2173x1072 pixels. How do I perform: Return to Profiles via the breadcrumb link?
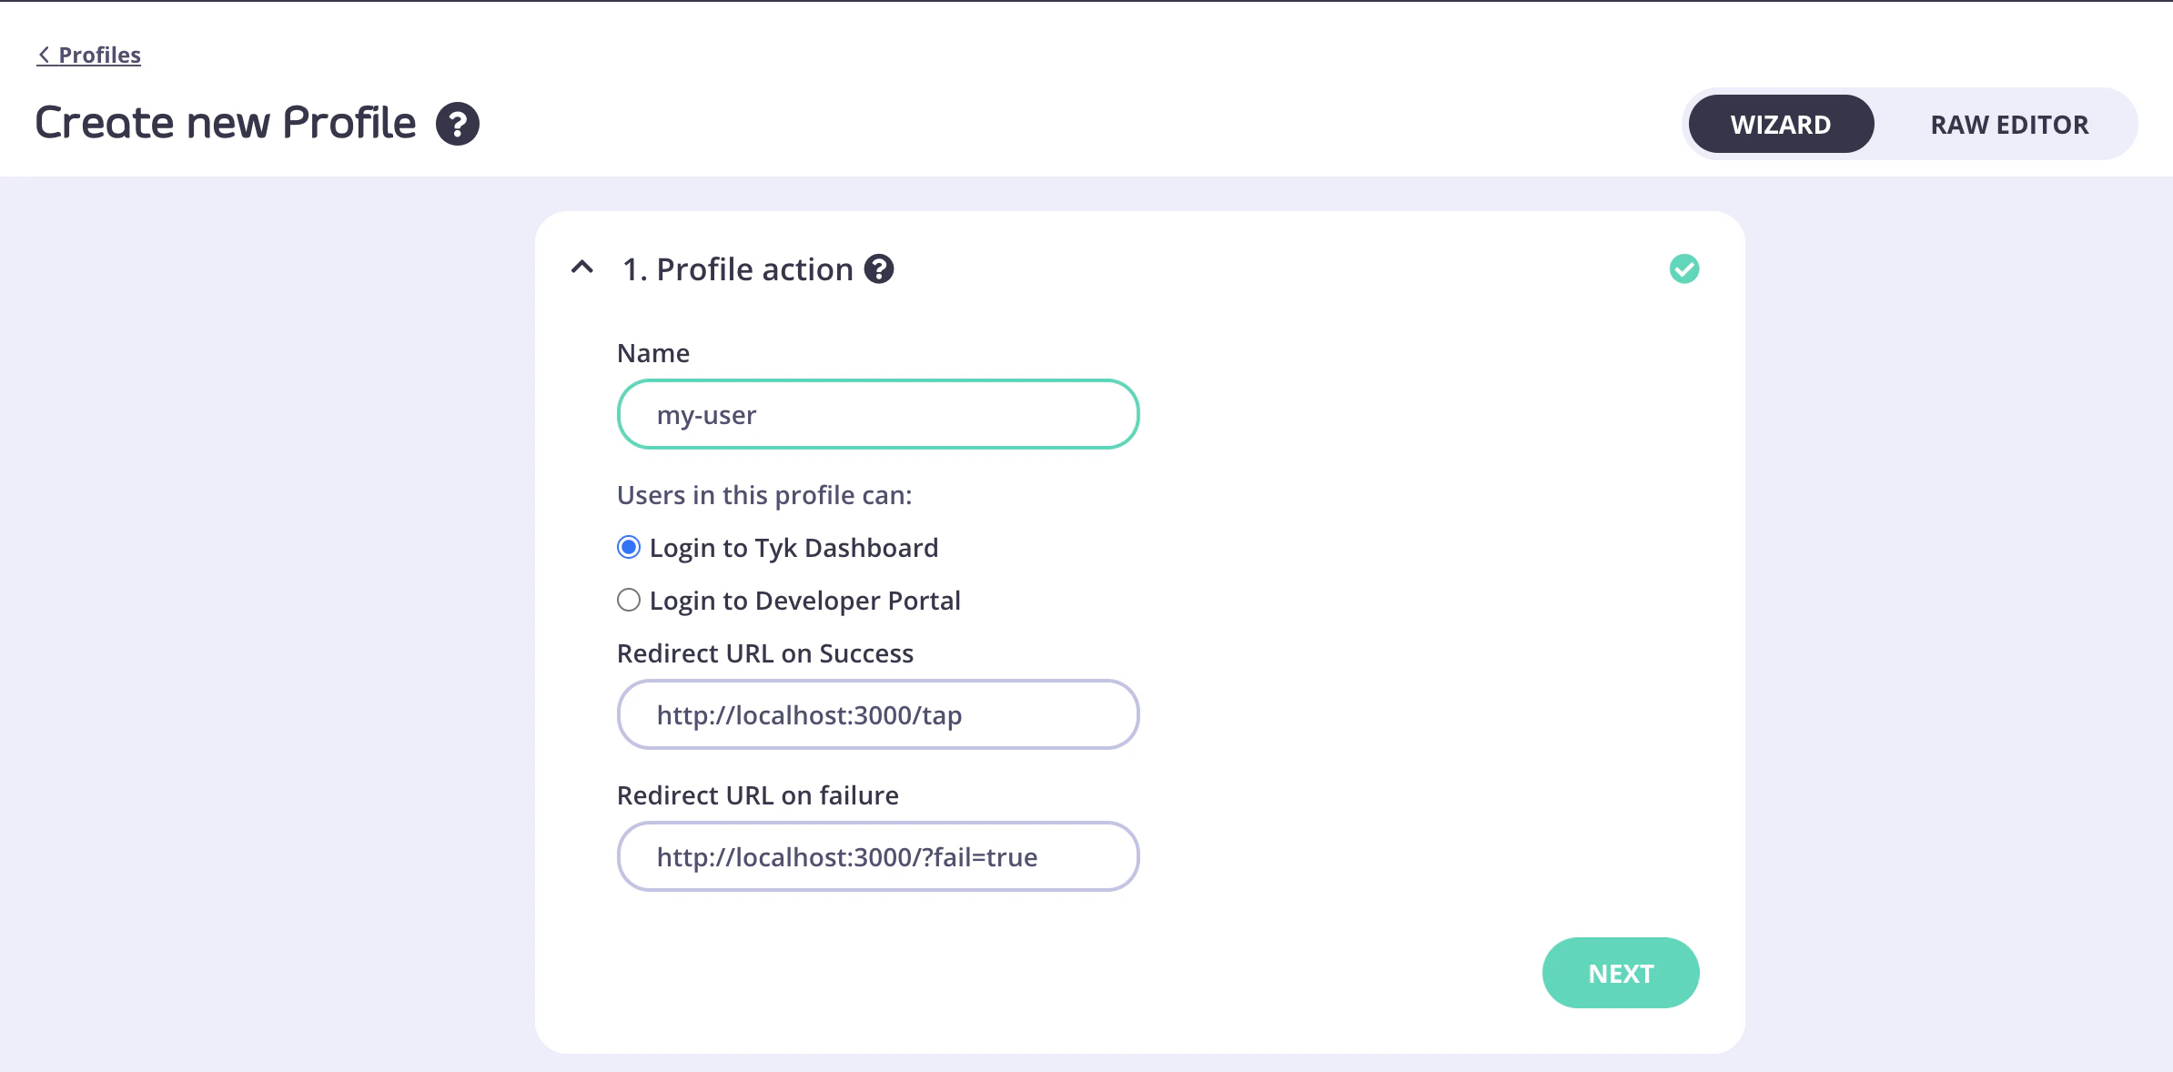point(98,55)
